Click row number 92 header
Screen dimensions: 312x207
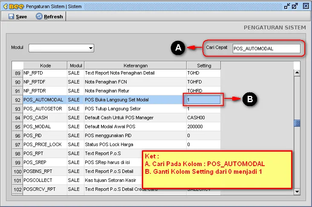point(17,100)
